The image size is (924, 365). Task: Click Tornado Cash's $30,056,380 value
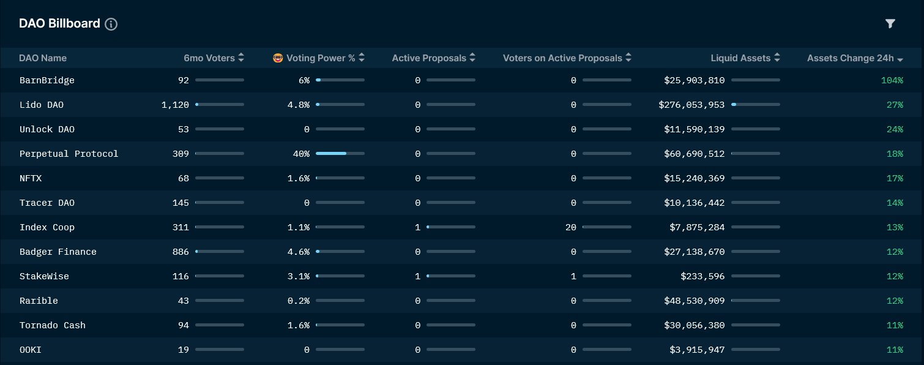click(x=695, y=325)
